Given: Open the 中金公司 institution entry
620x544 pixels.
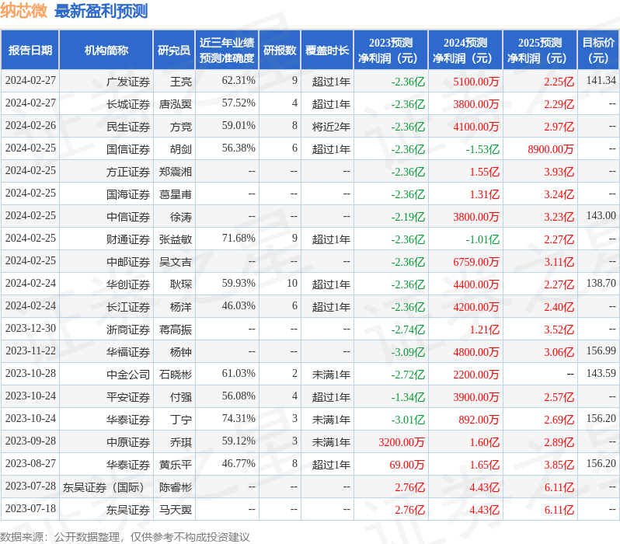Looking at the screenshot, I should coord(128,375).
